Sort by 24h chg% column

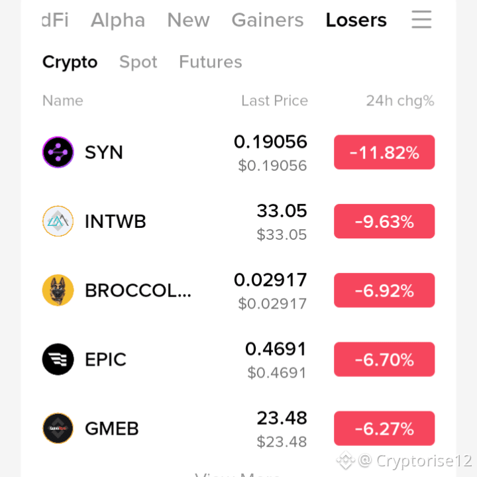(400, 101)
